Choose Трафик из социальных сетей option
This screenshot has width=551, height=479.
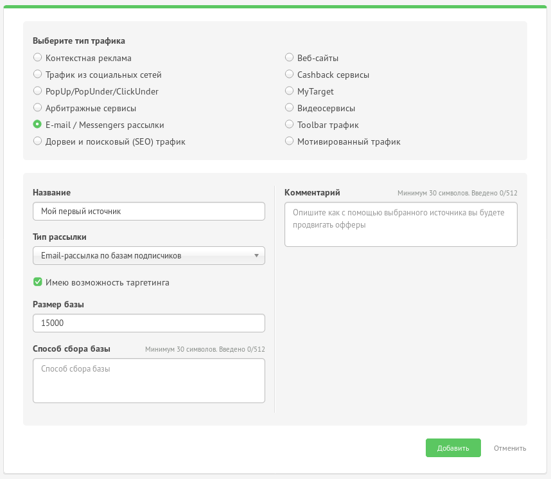click(x=37, y=75)
